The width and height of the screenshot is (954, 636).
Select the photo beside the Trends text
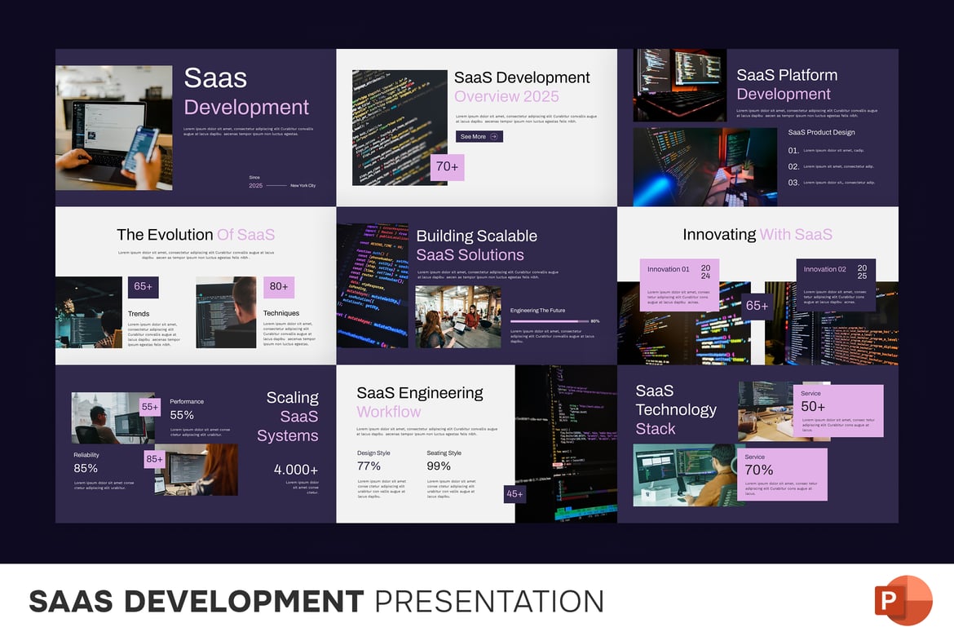point(89,312)
